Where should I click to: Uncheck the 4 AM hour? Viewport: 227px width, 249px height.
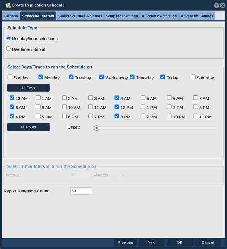coord(117,98)
